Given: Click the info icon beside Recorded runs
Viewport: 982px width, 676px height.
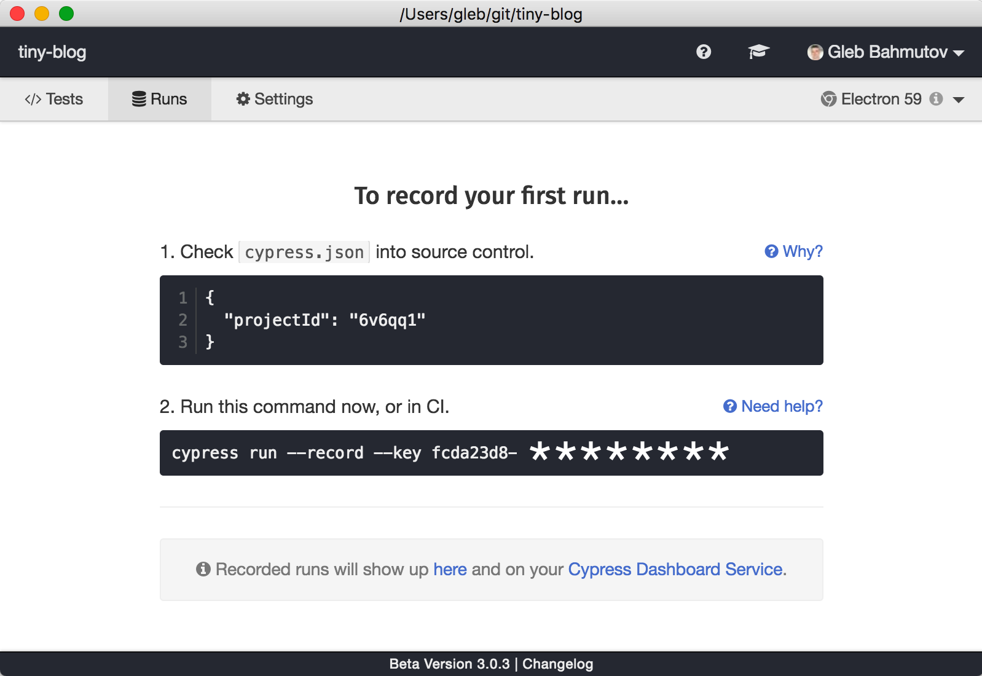Looking at the screenshot, I should coord(203,569).
